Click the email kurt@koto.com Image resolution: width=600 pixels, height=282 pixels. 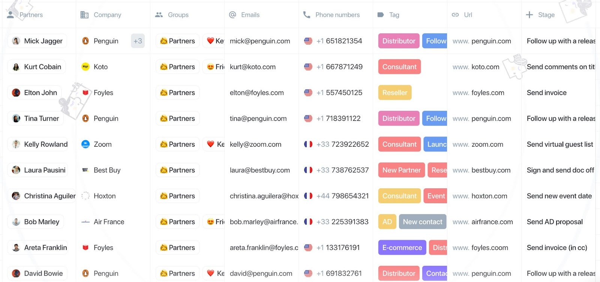(x=253, y=67)
